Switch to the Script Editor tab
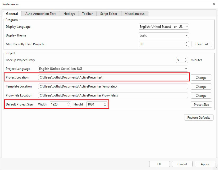218x170 pixels. click(x=108, y=13)
